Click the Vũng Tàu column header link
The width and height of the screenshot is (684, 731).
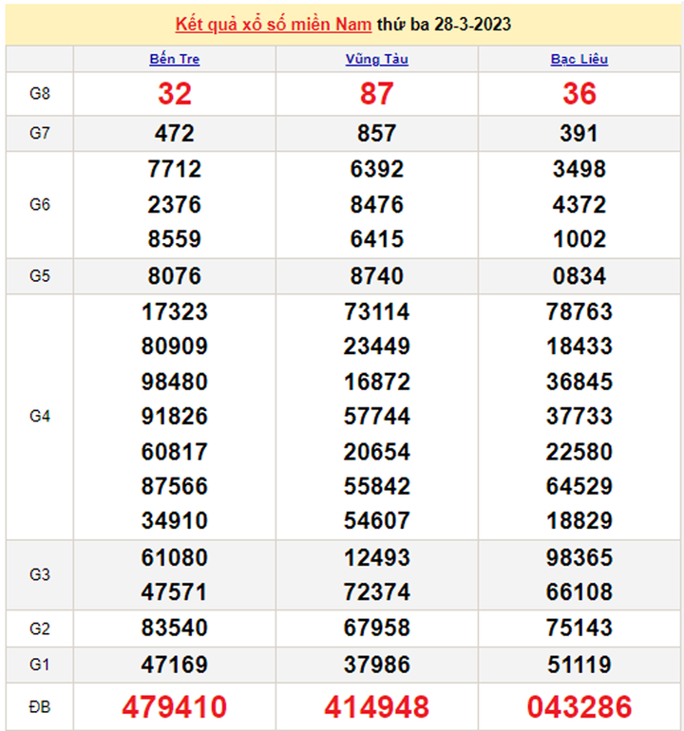tap(377, 59)
